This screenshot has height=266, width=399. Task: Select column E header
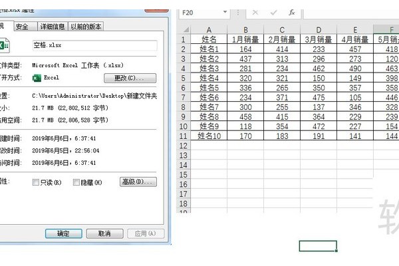355,30
